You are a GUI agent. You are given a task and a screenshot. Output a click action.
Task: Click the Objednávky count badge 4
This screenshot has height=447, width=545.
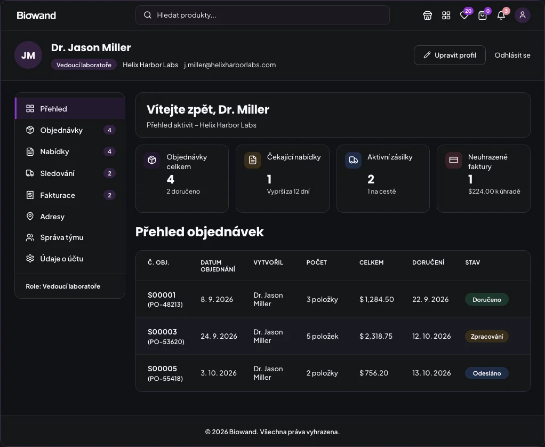point(109,130)
